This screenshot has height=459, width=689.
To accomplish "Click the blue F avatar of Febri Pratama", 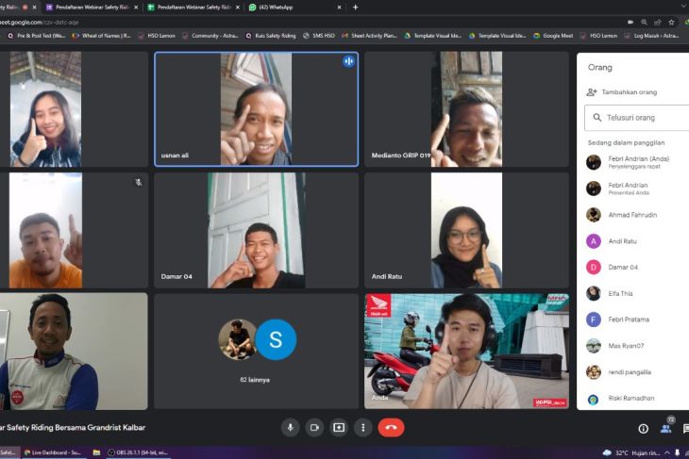I will pos(594,320).
